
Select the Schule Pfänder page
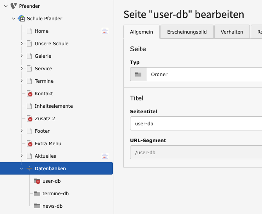[45, 18]
